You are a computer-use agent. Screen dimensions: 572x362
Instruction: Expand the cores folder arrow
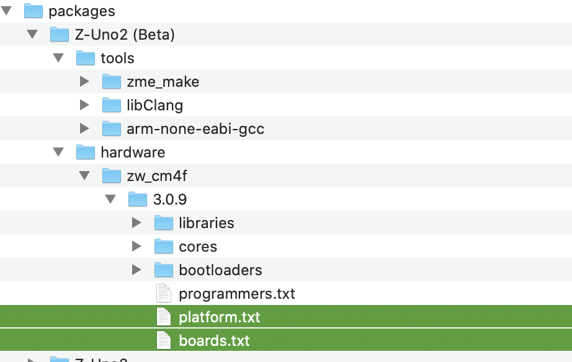pyautogui.click(x=137, y=246)
